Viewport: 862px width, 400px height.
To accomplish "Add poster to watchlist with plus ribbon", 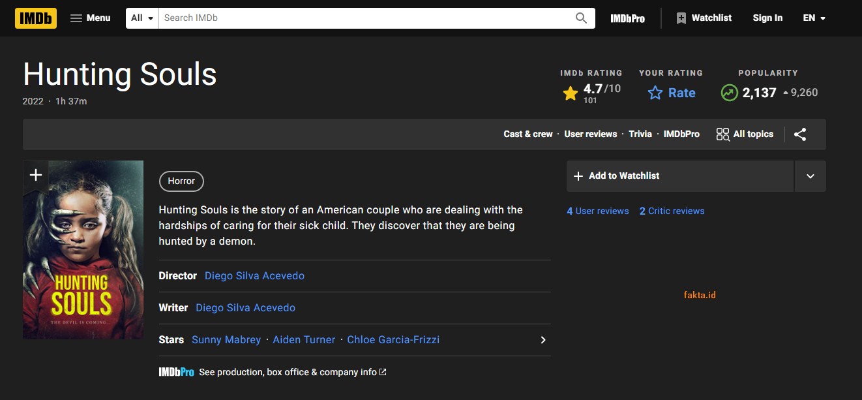I will (36, 175).
